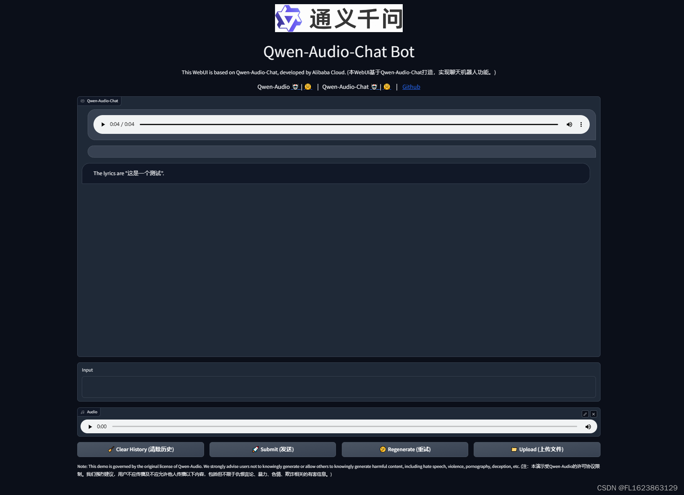
Task: Click the bot reply about the lyrics
Action: pos(336,173)
